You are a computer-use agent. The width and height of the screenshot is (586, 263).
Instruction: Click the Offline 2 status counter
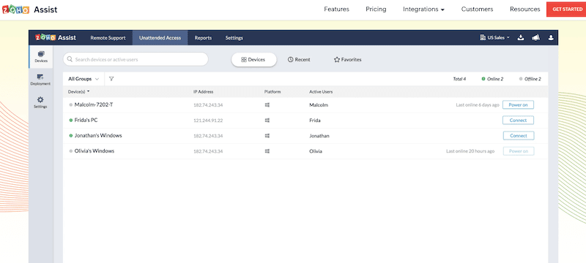[x=530, y=79]
